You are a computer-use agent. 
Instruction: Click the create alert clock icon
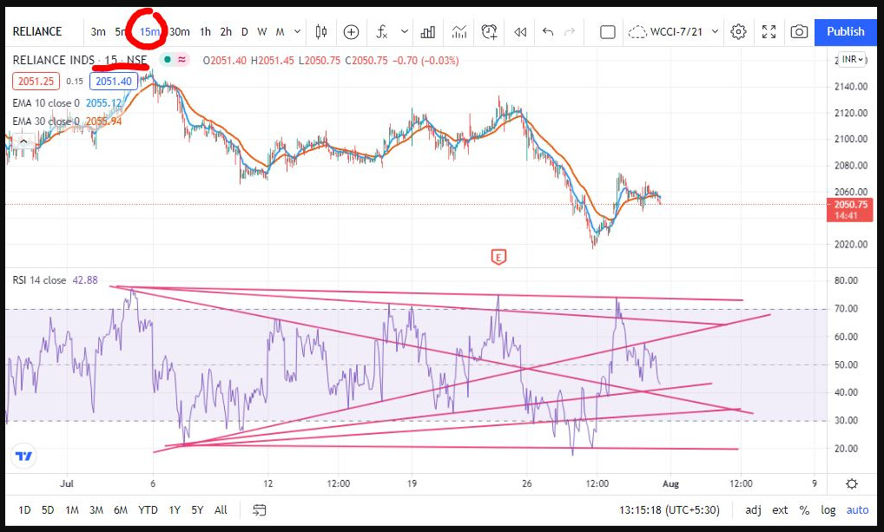point(489,32)
